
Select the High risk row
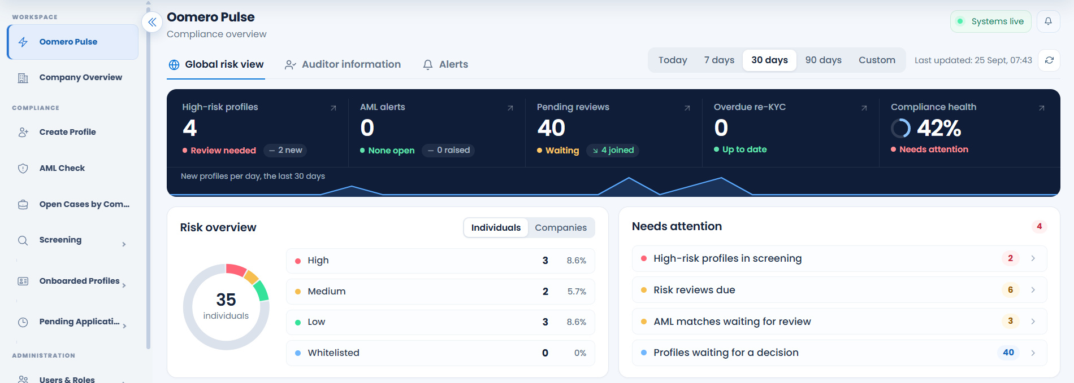click(440, 261)
